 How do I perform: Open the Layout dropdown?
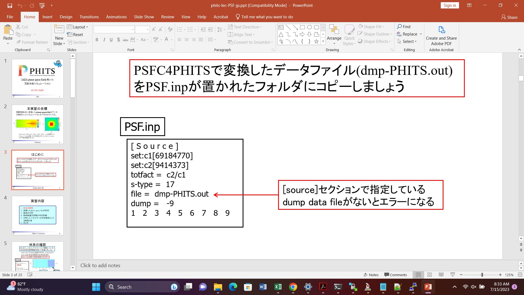pos(78,27)
